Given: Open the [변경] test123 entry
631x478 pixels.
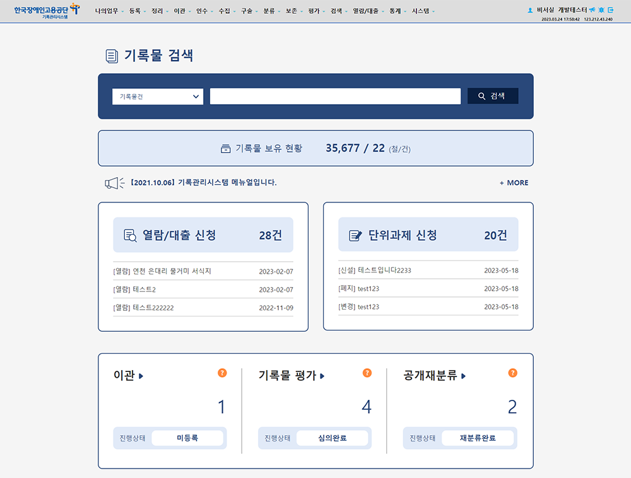Looking at the screenshot, I should coord(428,306).
